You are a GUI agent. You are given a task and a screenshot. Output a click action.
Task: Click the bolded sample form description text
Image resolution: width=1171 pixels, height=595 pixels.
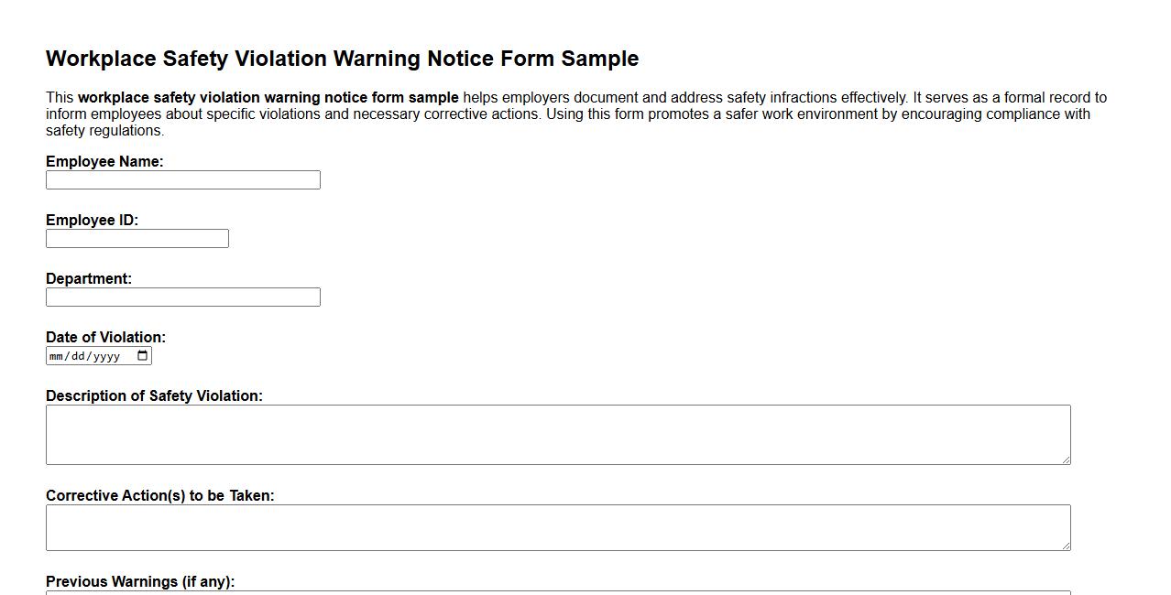coord(268,97)
